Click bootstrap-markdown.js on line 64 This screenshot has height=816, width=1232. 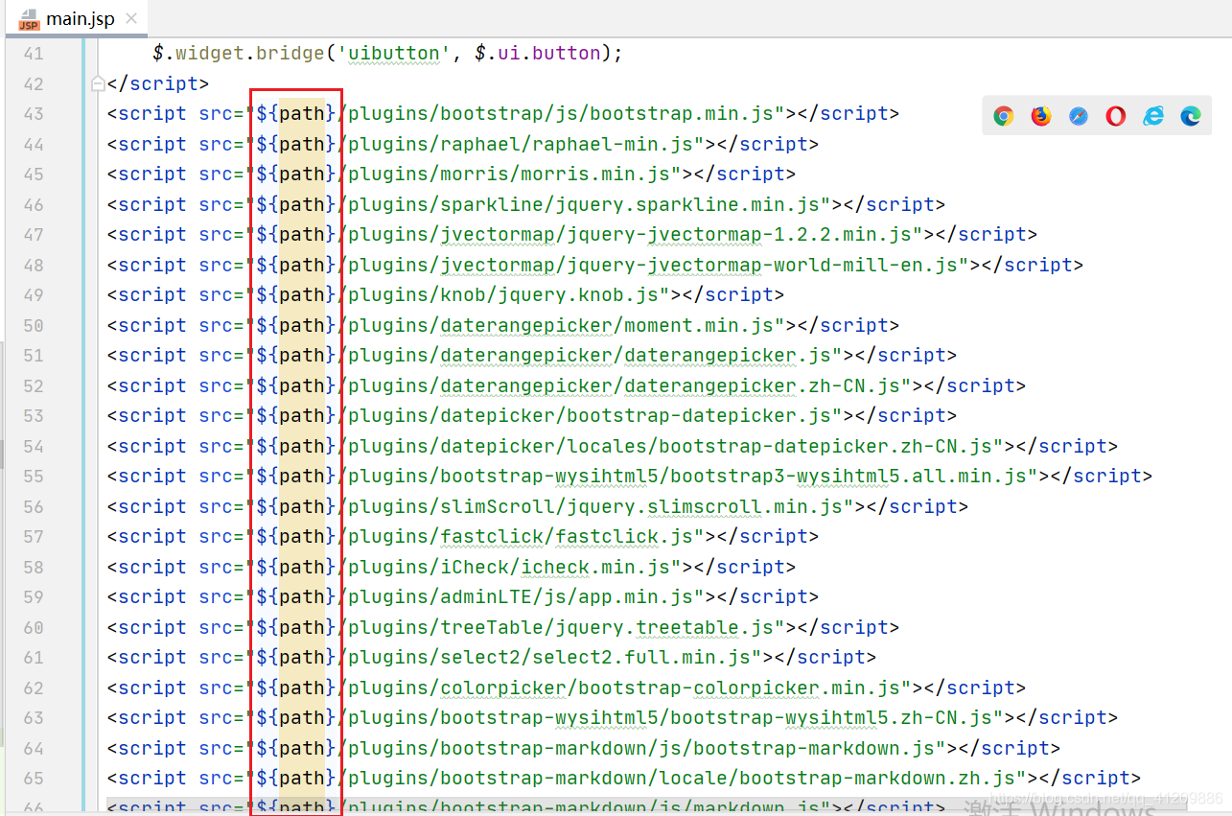pos(815,748)
